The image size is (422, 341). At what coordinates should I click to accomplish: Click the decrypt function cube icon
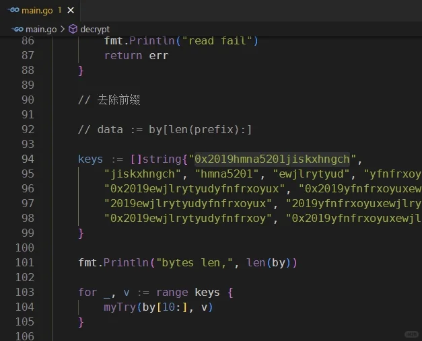coord(73,29)
